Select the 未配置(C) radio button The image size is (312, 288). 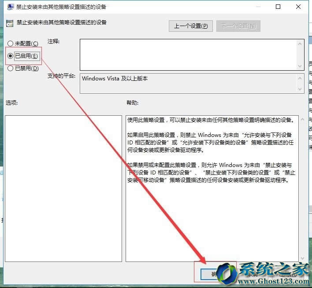pyautogui.click(x=11, y=43)
